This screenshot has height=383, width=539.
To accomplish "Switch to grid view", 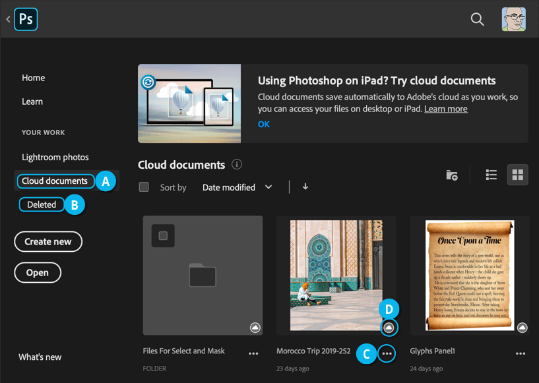I will 517,175.
